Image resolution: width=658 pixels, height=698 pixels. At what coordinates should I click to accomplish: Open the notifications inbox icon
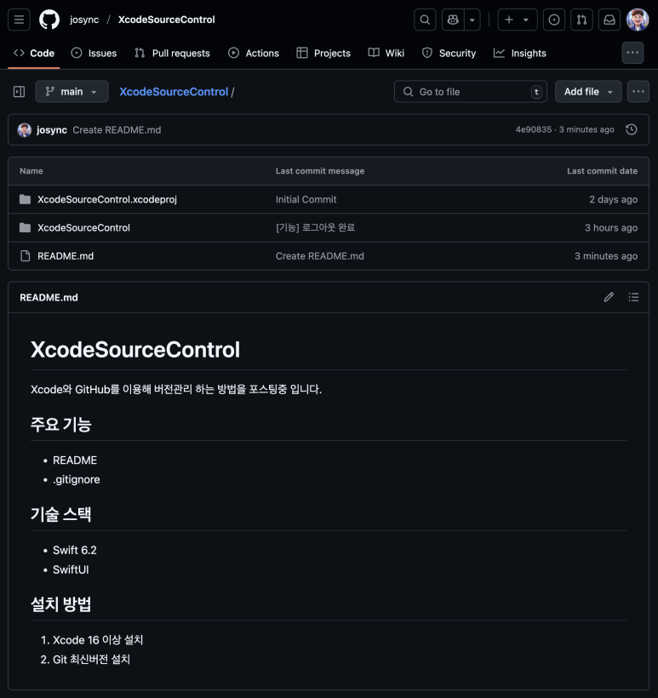[x=609, y=20]
